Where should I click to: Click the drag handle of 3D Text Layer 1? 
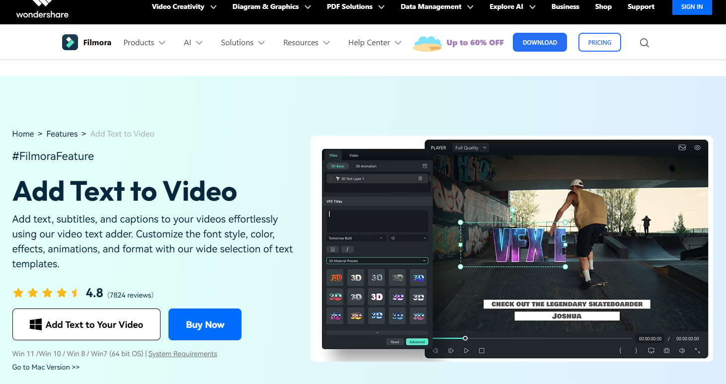[330, 178]
